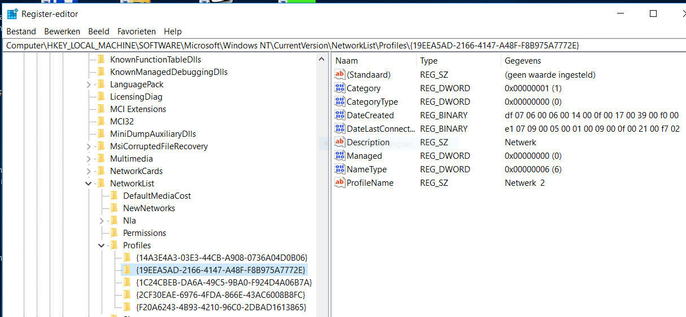Viewport: 686px width, 317px height.
Task: Open the Bestand menu
Action: [21, 32]
